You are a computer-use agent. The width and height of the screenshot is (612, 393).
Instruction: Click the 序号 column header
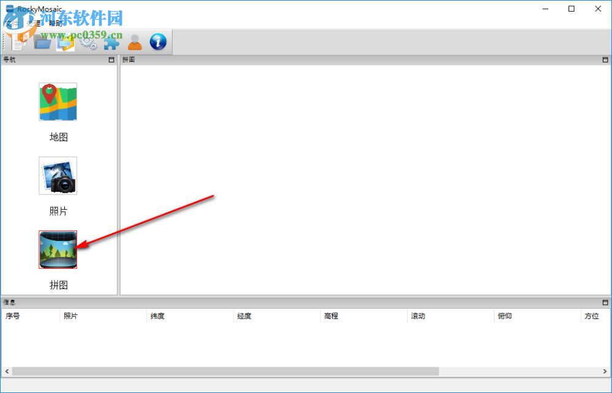click(31, 316)
